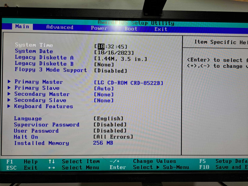Select the Legacy Diskette B label

point(44,64)
